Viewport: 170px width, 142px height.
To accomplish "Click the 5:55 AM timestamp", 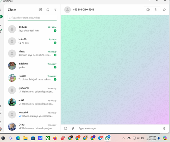I will 53,40.
